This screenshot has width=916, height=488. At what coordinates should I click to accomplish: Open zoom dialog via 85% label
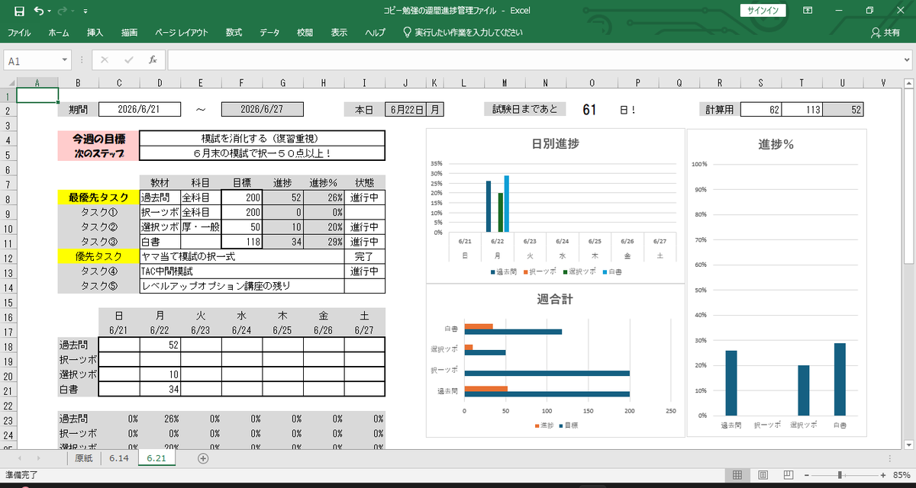[901, 475]
